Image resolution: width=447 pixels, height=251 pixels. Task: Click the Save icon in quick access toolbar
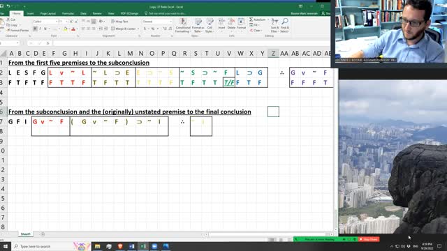point(1,6)
